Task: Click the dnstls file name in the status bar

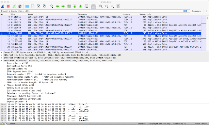Action: click(x=12, y=124)
